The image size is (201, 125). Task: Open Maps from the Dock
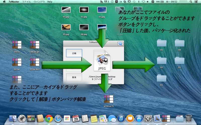pyautogui.click(x=103, y=118)
